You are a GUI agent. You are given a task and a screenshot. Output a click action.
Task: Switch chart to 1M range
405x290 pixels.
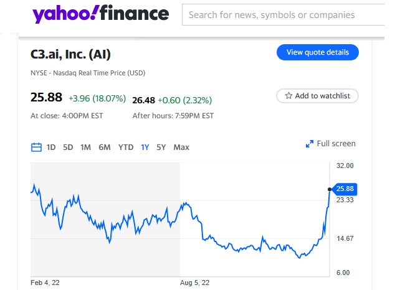[85, 147]
